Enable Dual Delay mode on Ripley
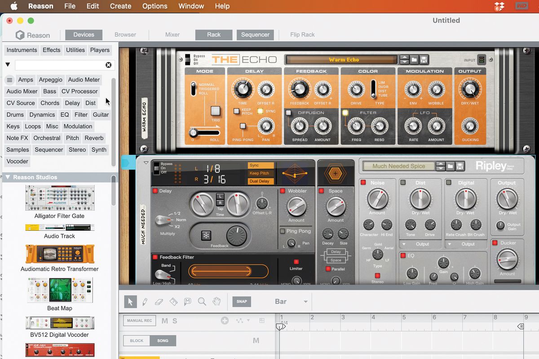The width and height of the screenshot is (539, 359). tap(261, 181)
